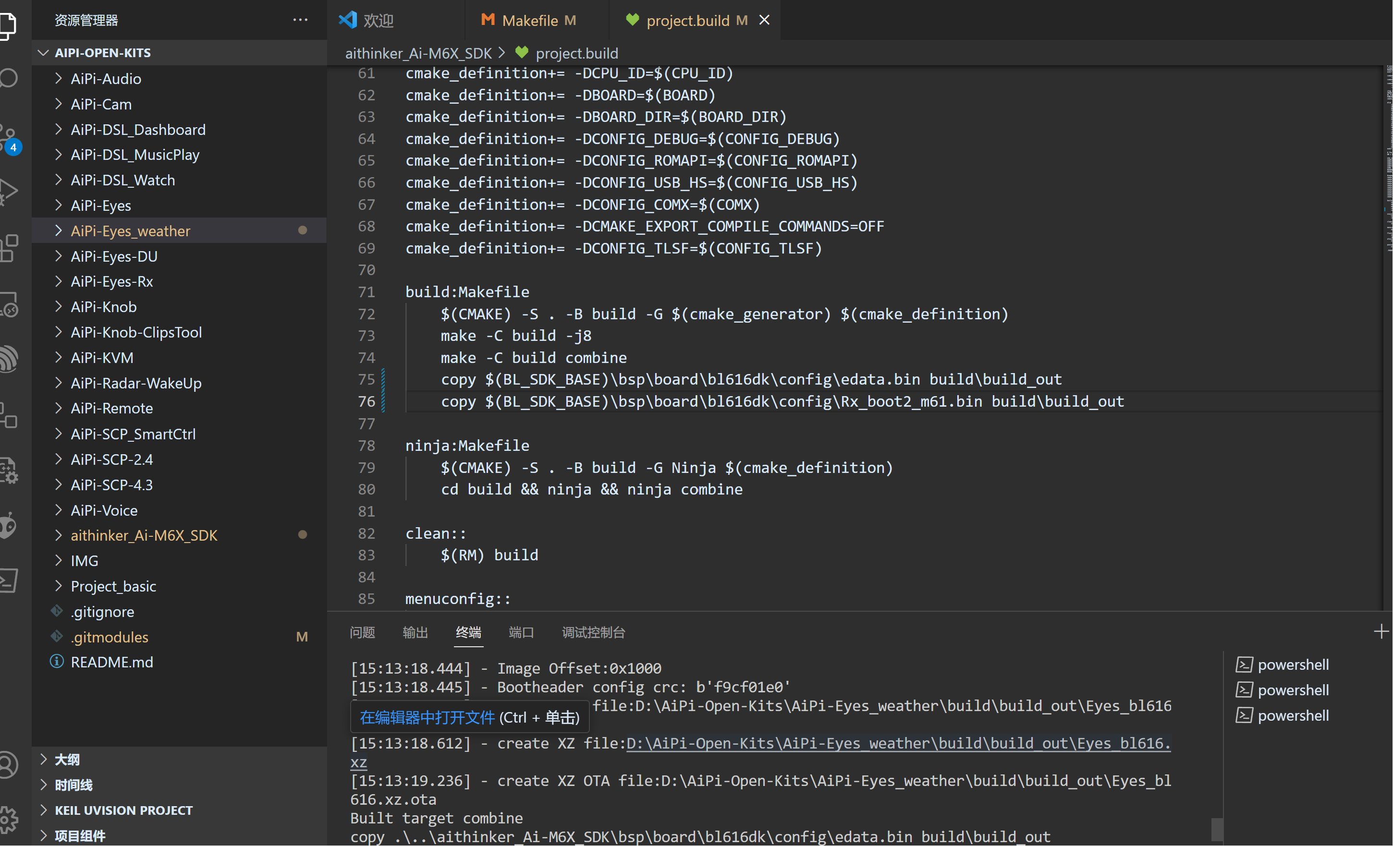Expand the Project_basic folder
The image size is (1393, 846).
point(179,586)
